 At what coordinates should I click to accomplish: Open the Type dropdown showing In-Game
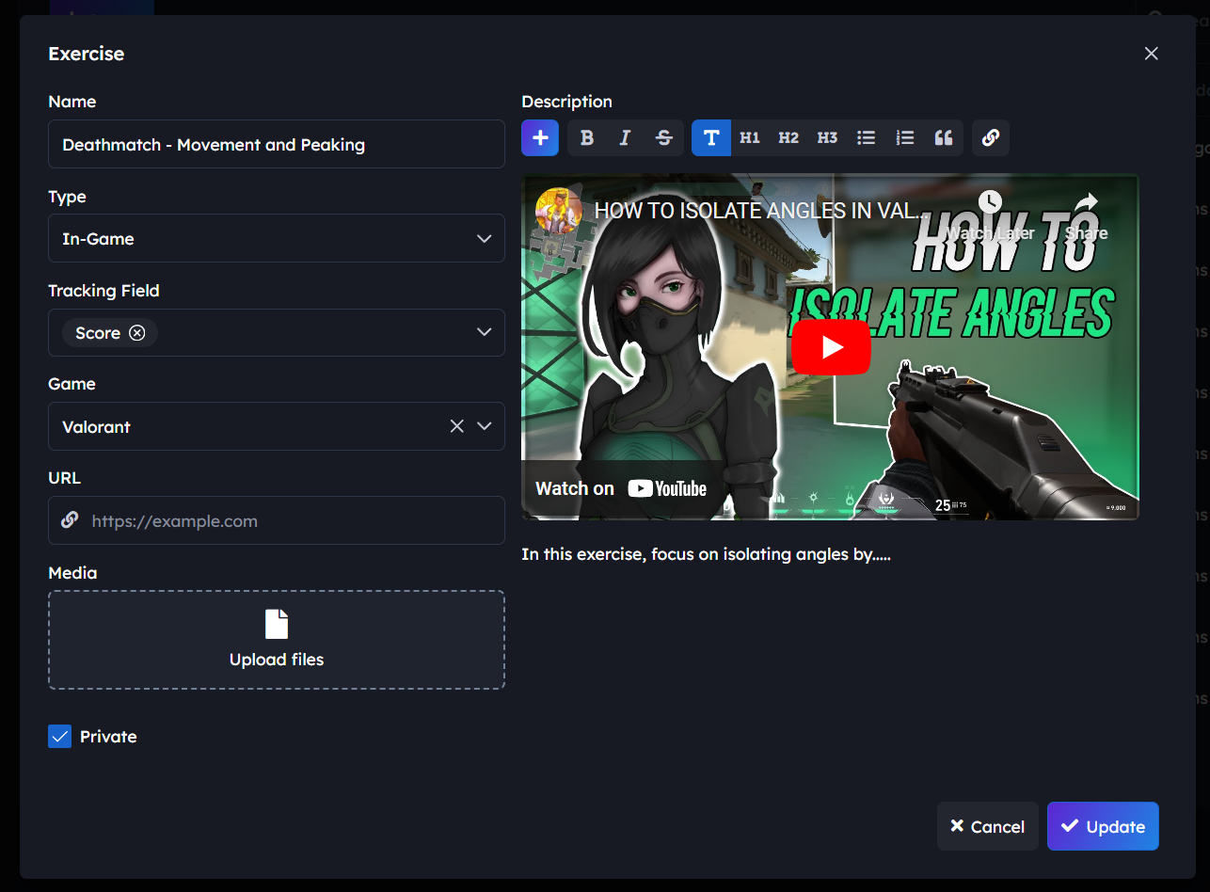tap(276, 239)
